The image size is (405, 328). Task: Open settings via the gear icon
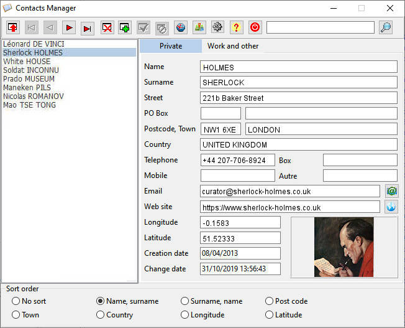(x=218, y=27)
